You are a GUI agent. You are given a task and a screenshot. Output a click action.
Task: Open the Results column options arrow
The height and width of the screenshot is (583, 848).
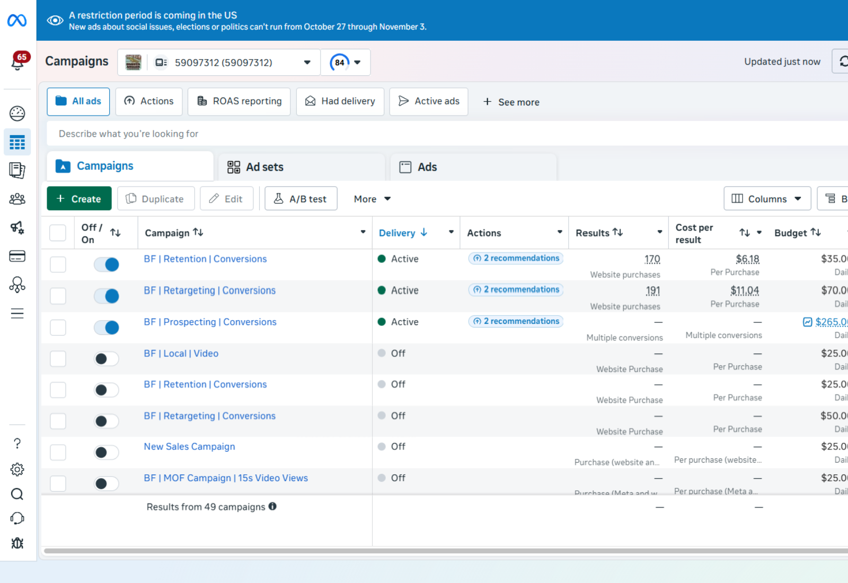(x=660, y=232)
